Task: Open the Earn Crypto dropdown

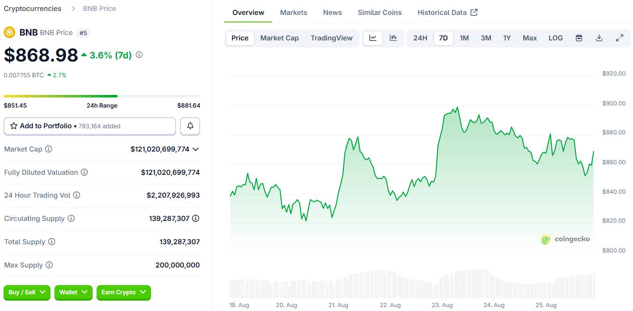Action: tap(124, 293)
